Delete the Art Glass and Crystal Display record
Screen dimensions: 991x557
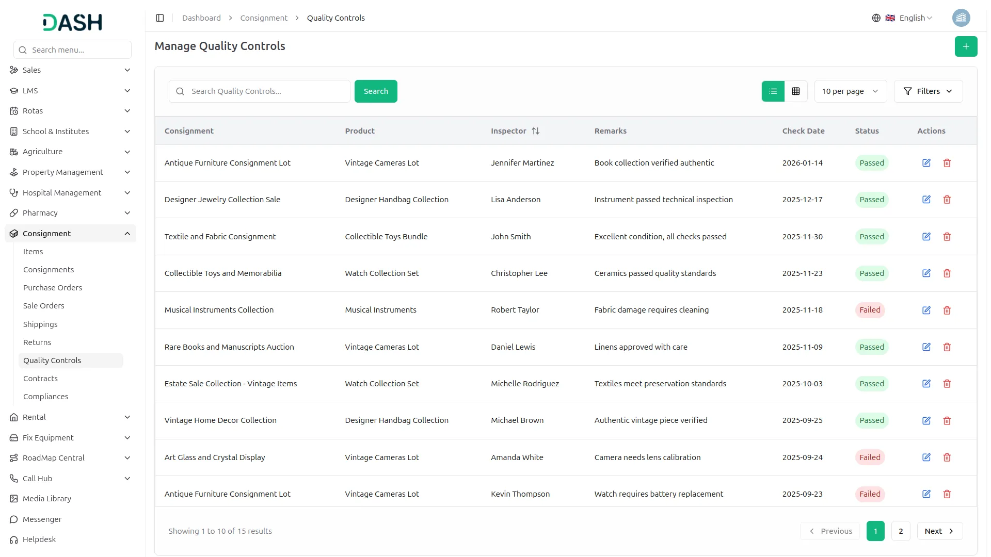pos(947,457)
